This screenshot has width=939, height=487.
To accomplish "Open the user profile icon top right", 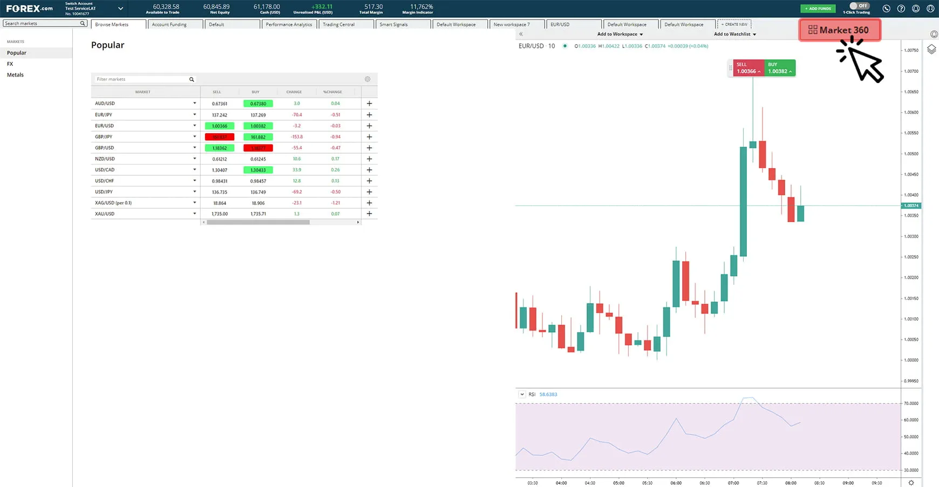I will pos(930,9).
